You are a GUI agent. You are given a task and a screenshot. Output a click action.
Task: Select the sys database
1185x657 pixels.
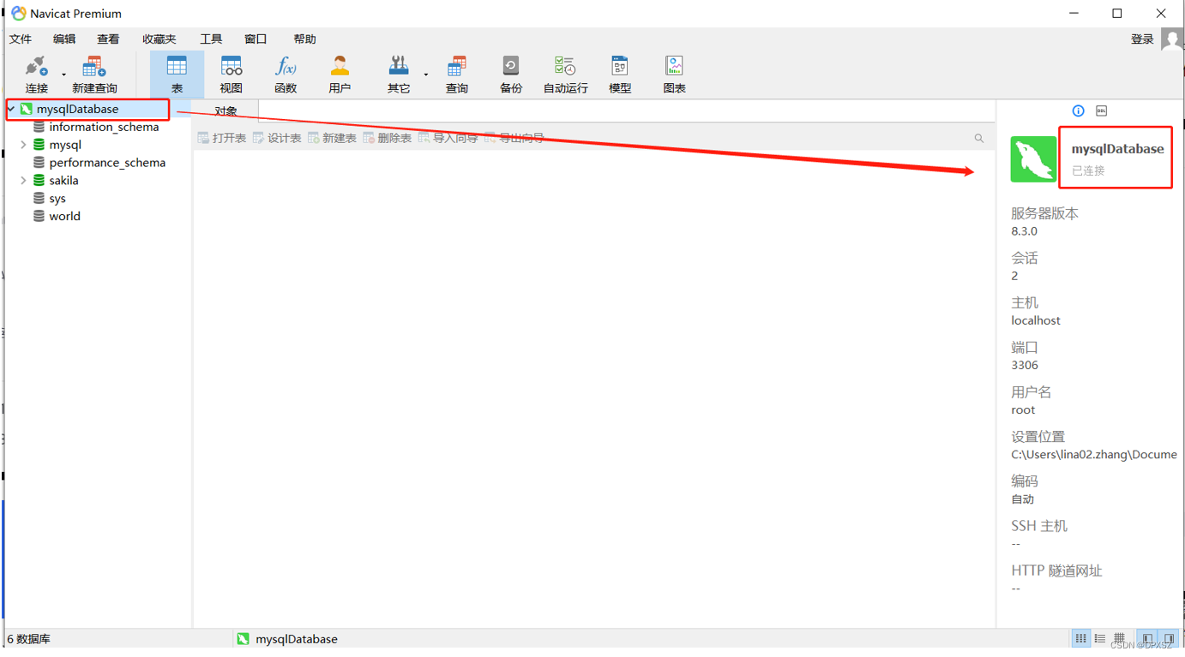point(57,199)
